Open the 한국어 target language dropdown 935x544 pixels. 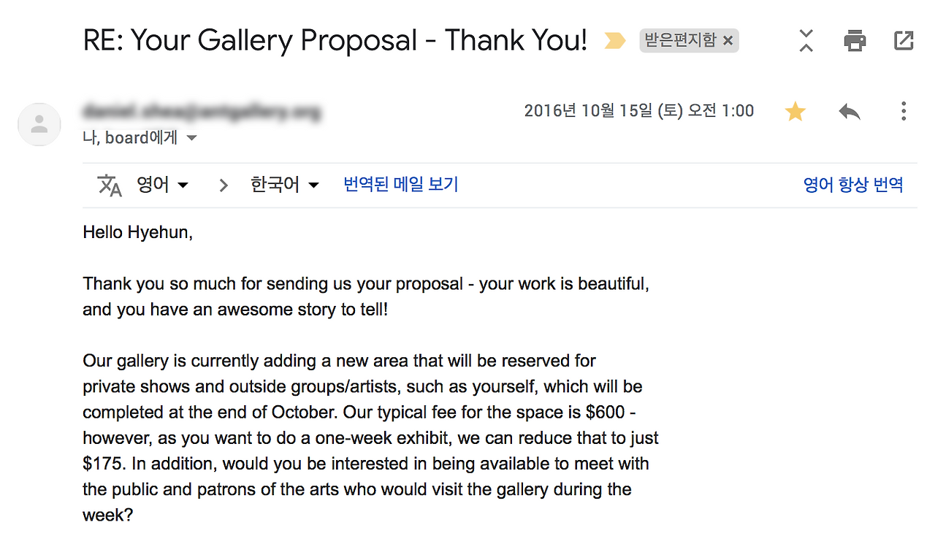(x=285, y=185)
